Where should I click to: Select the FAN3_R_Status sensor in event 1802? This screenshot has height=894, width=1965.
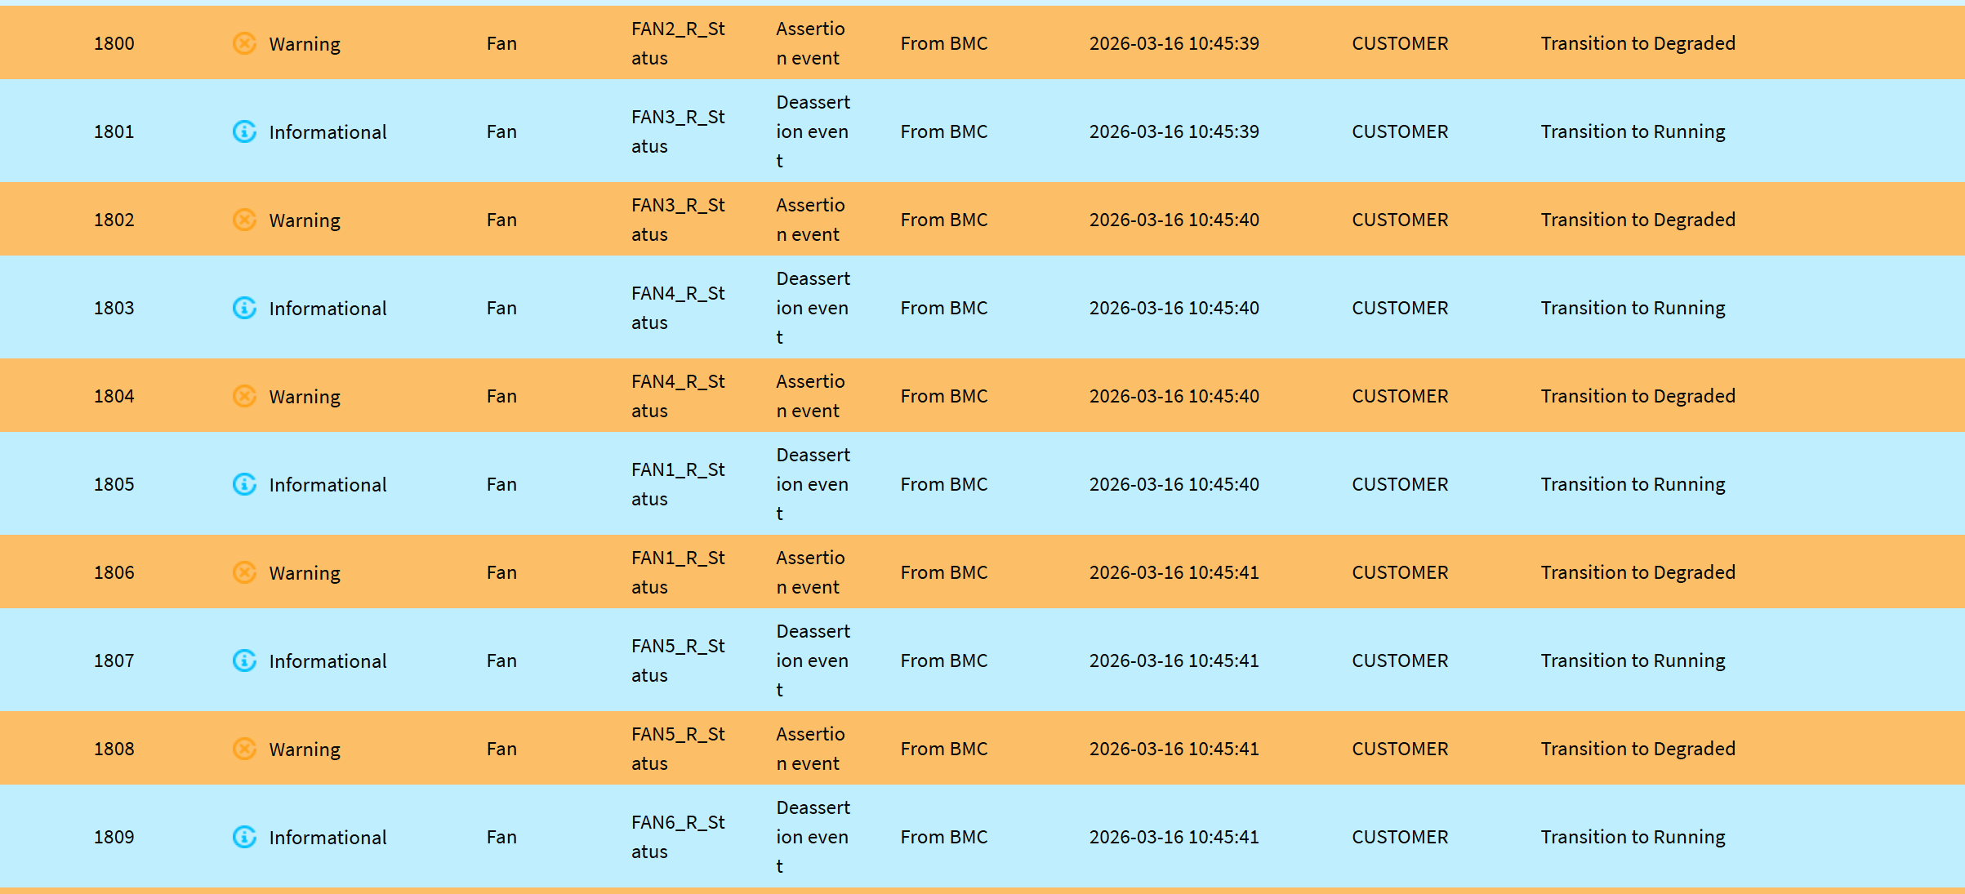pos(677,220)
